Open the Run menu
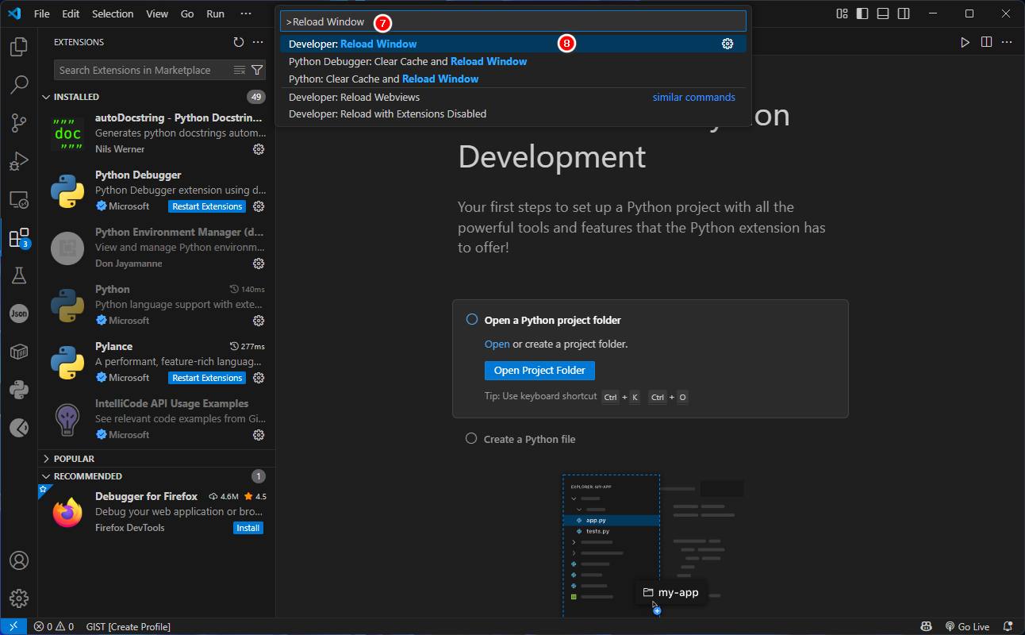The image size is (1025, 635). click(x=215, y=13)
